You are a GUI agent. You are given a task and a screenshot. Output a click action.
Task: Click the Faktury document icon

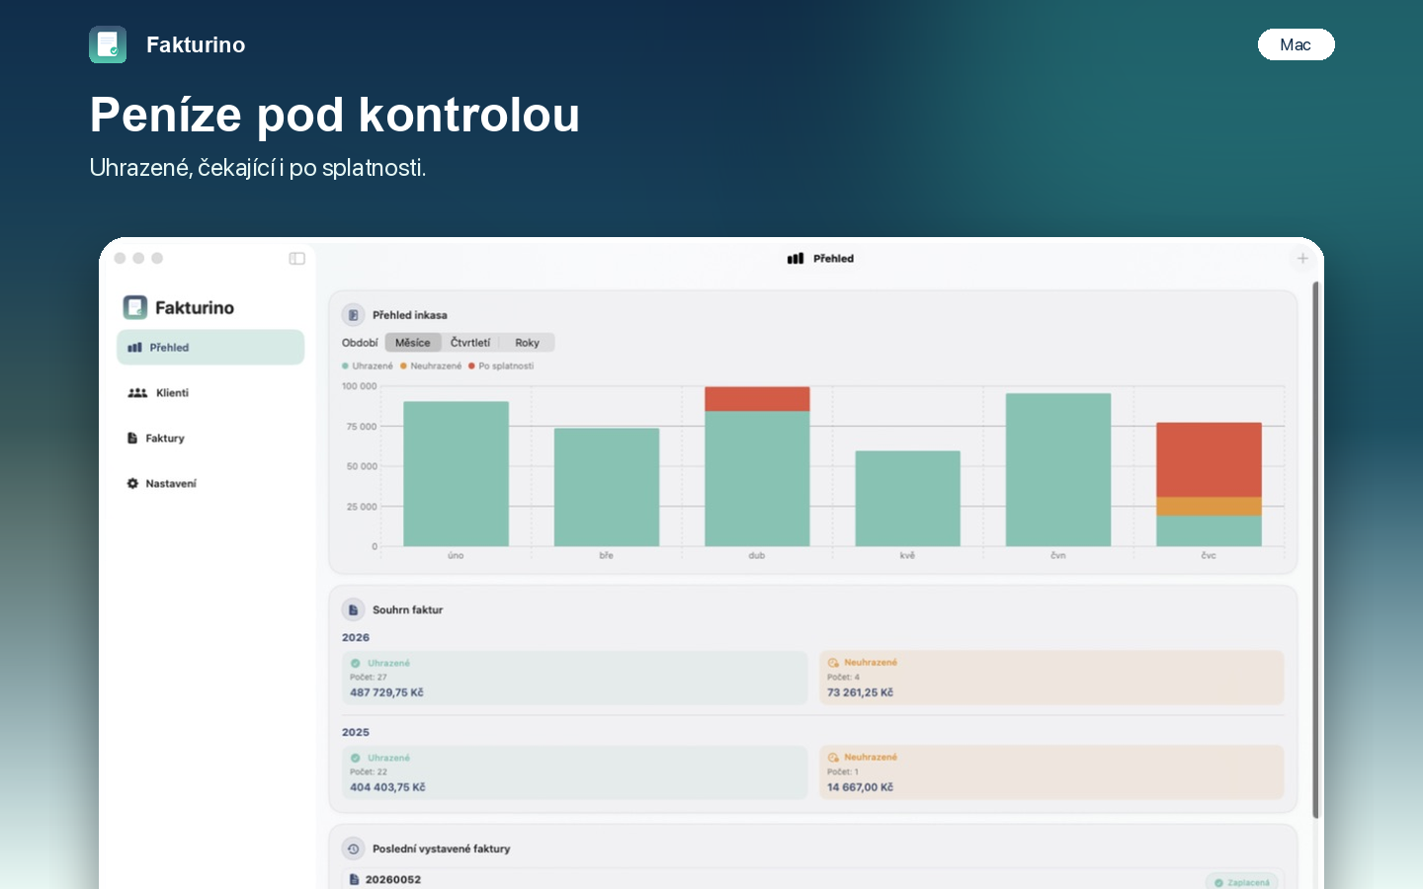coord(132,439)
